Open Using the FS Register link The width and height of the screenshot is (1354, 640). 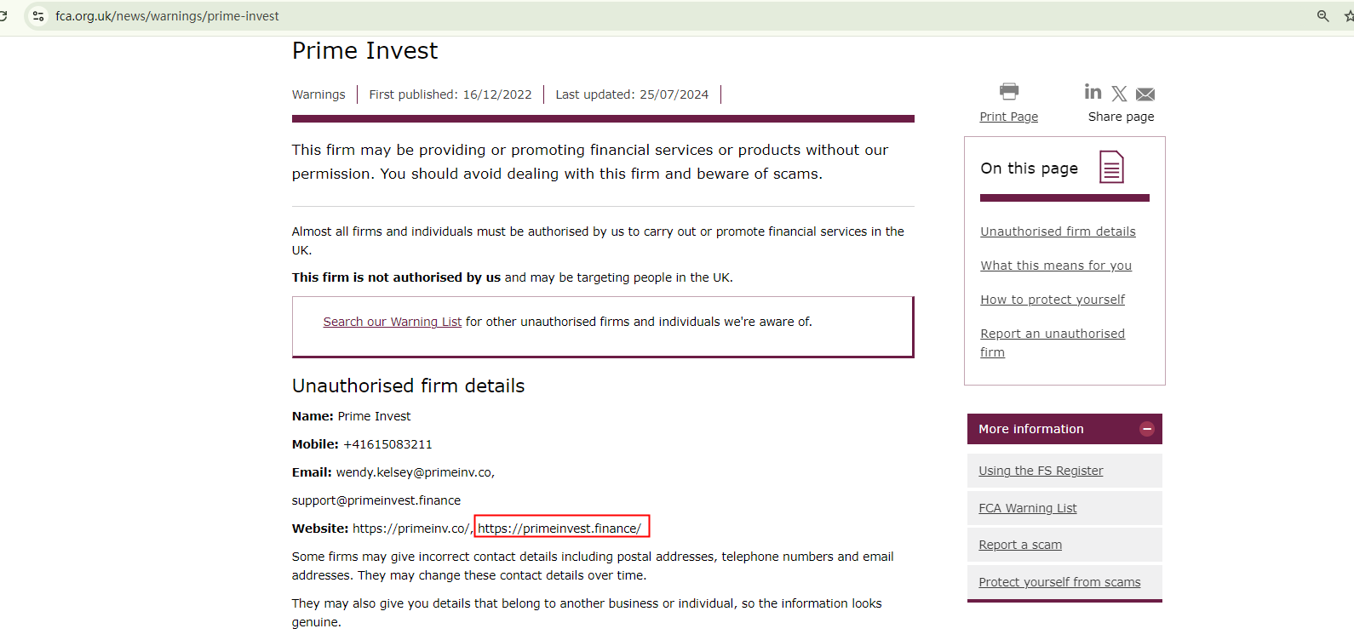pos(1041,471)
